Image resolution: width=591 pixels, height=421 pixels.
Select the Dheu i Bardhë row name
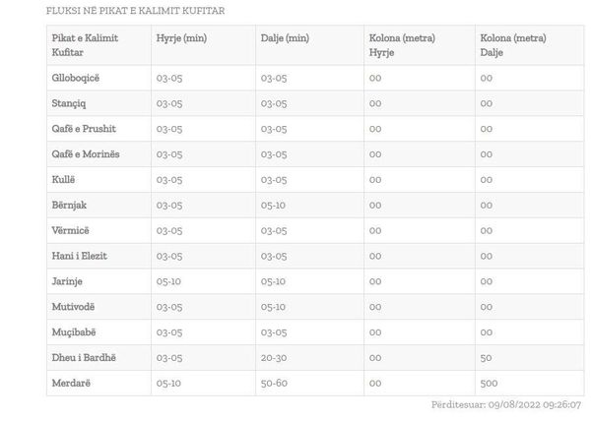tap(84, 357)
